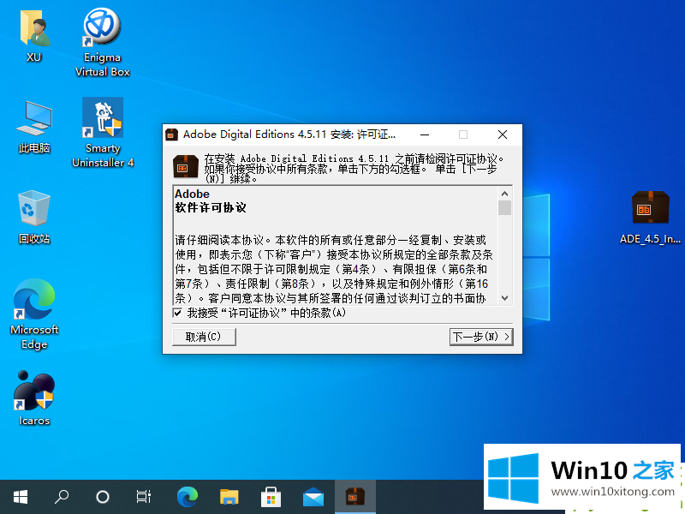The width and height of the screenshot is (685, 514).
Task: Click the 软件许可协议 heading text
Action: tap(211, 207)
